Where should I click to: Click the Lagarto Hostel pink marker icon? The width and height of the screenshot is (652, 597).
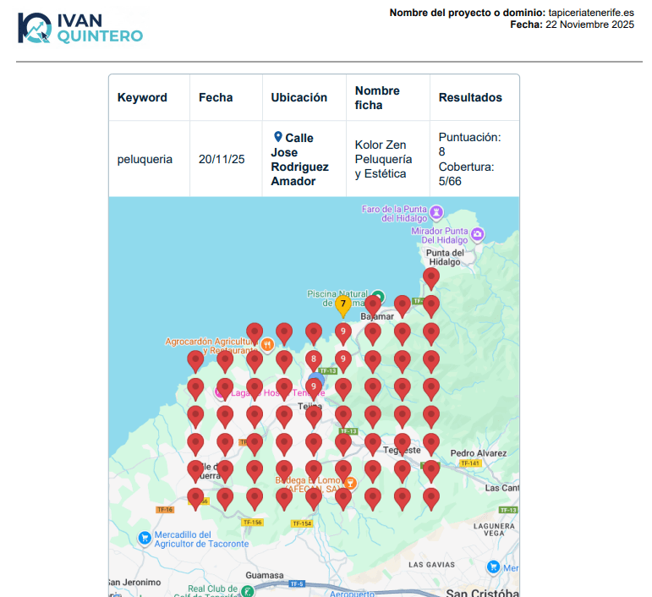click(219, 392)
